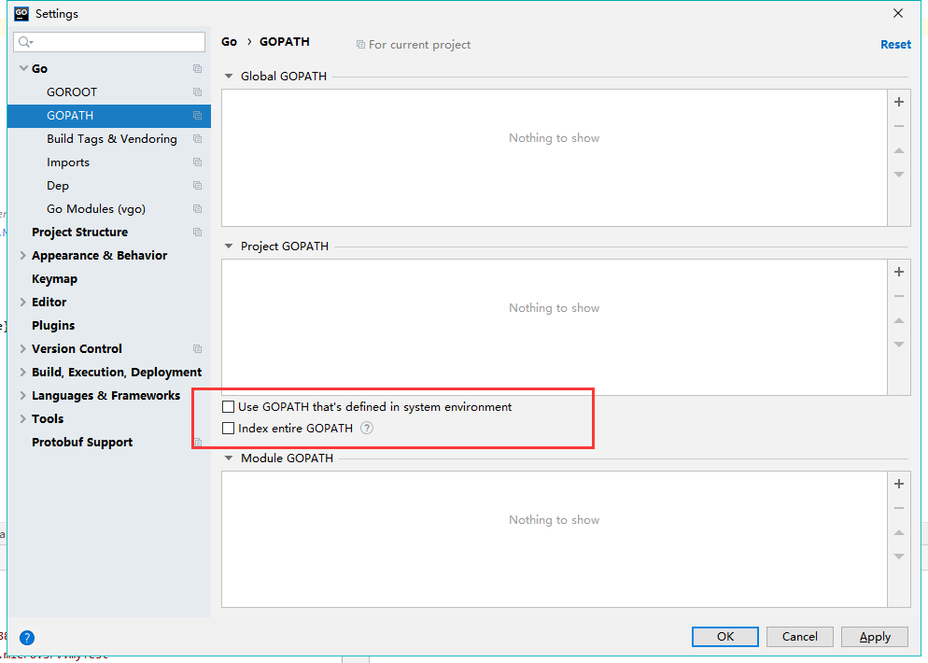Click the GoLand logo in the title bar

(21, 13)
